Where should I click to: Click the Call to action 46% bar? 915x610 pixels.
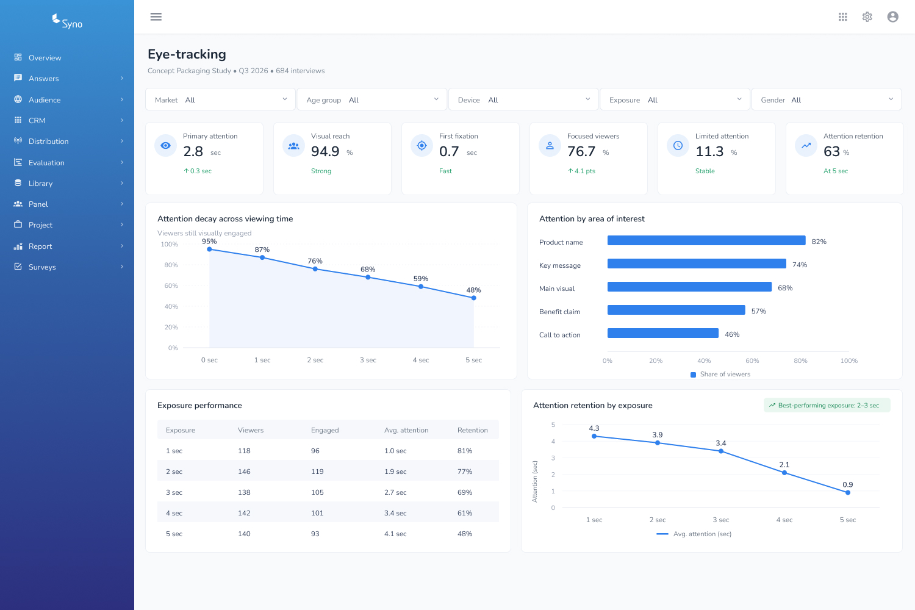pos(663,333)
